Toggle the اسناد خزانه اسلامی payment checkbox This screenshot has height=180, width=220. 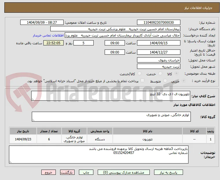pos(143,80)
